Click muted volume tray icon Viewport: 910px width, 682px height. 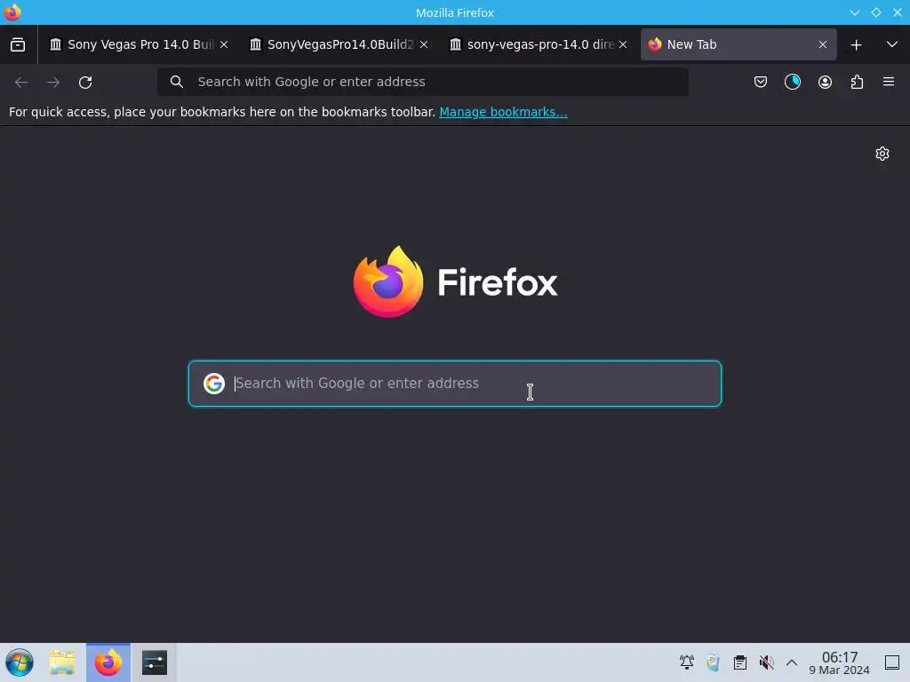767,662
